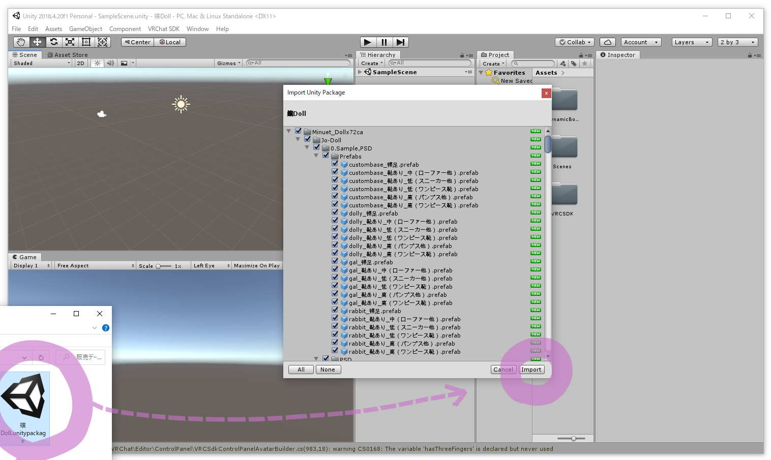
Task: Select the Rect Transform tool
Action: click(86, 42)
